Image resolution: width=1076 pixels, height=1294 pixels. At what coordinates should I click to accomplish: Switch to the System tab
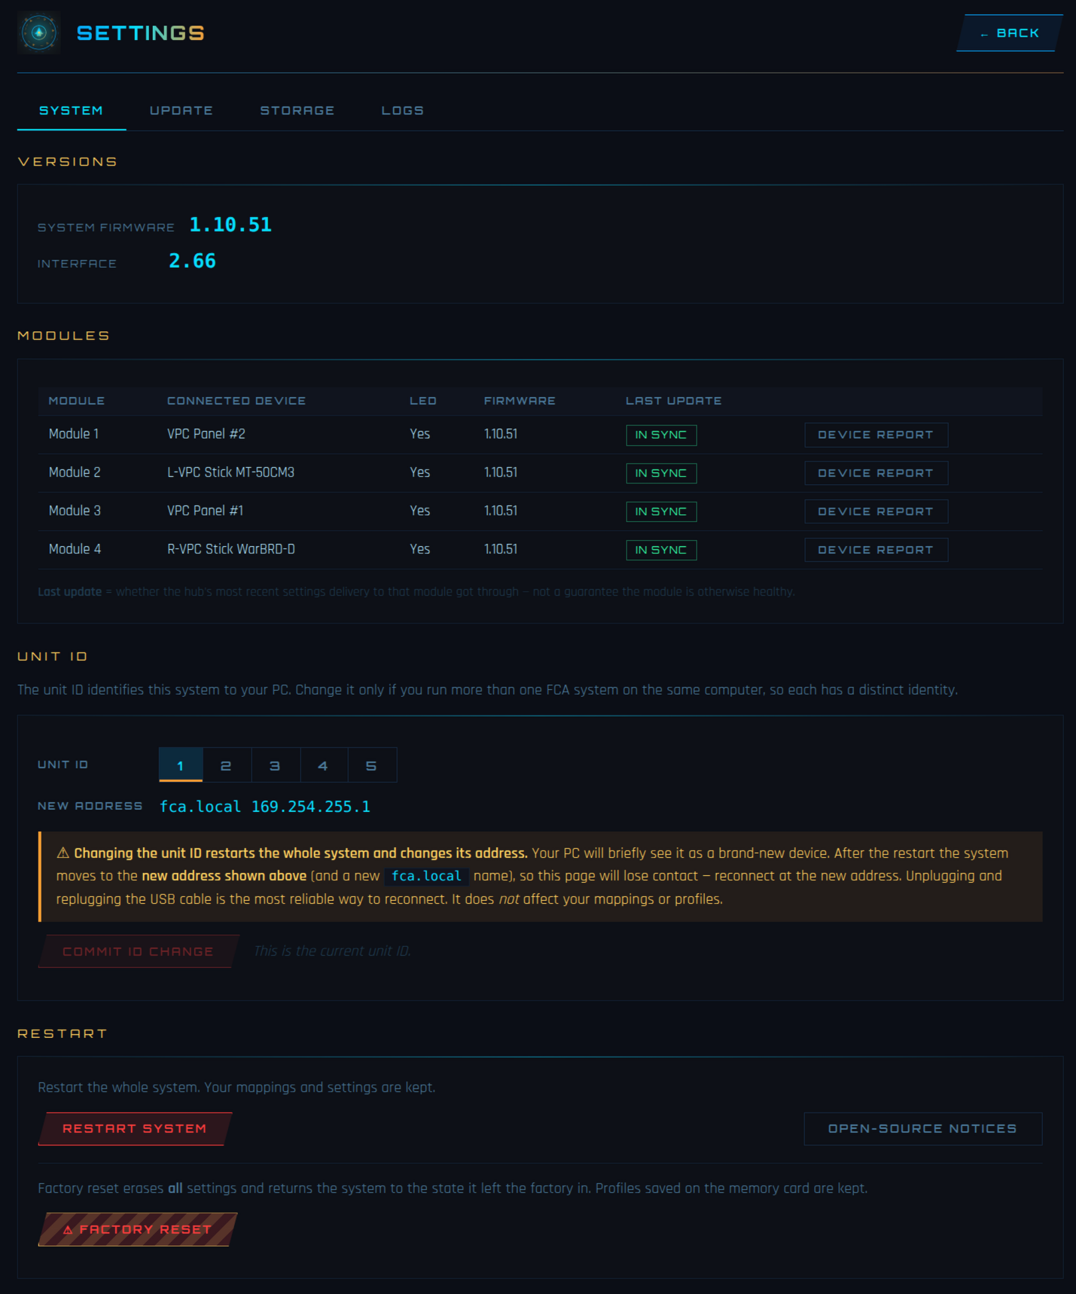point(72,111)
